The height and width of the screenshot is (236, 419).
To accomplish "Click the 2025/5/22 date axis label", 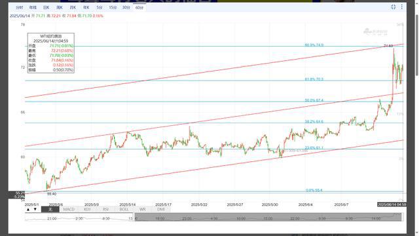I will click(199, 205).
